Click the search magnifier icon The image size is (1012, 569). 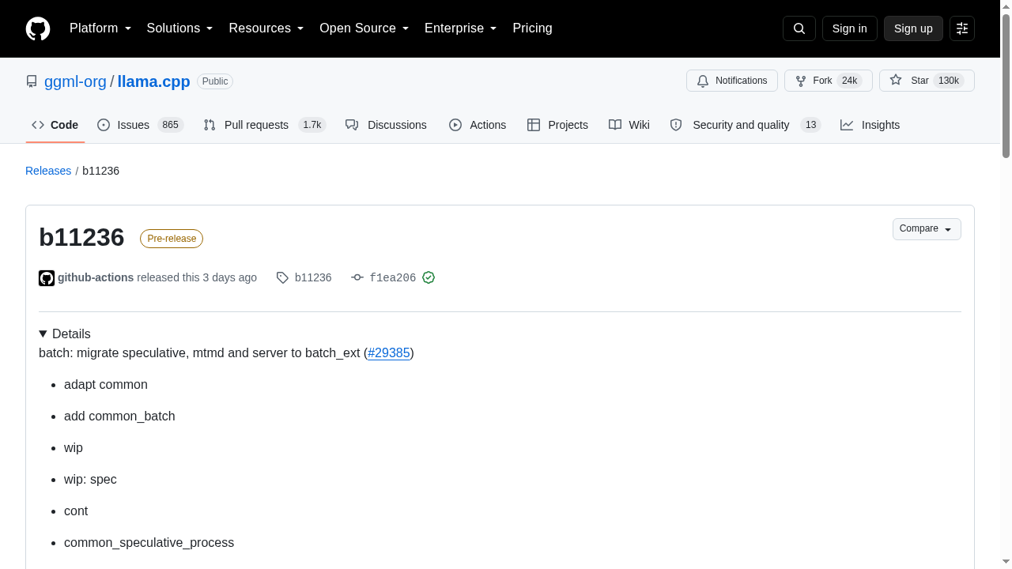(x=799, y=28)
